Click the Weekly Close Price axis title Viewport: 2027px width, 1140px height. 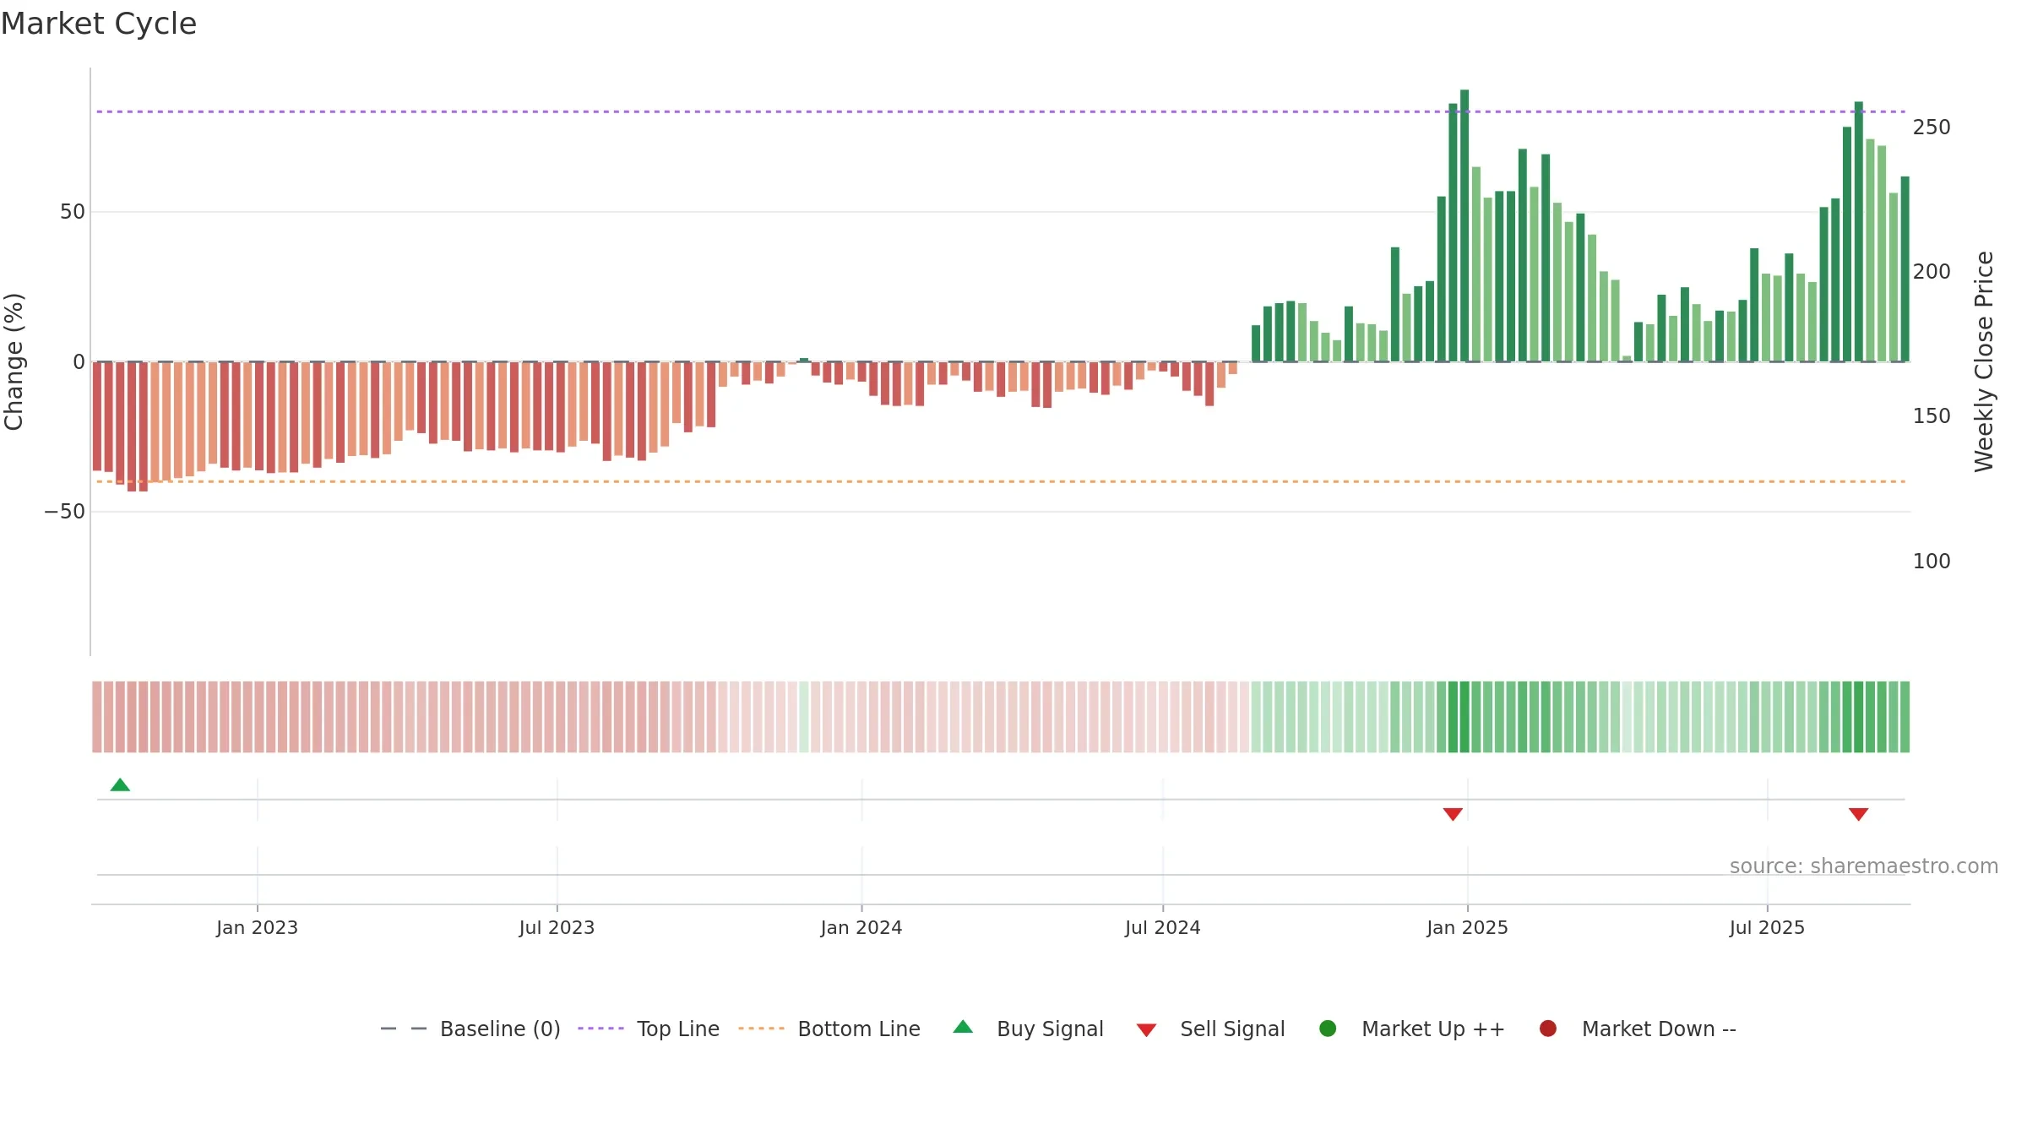pyautogui.click(x=1984, y=361)
